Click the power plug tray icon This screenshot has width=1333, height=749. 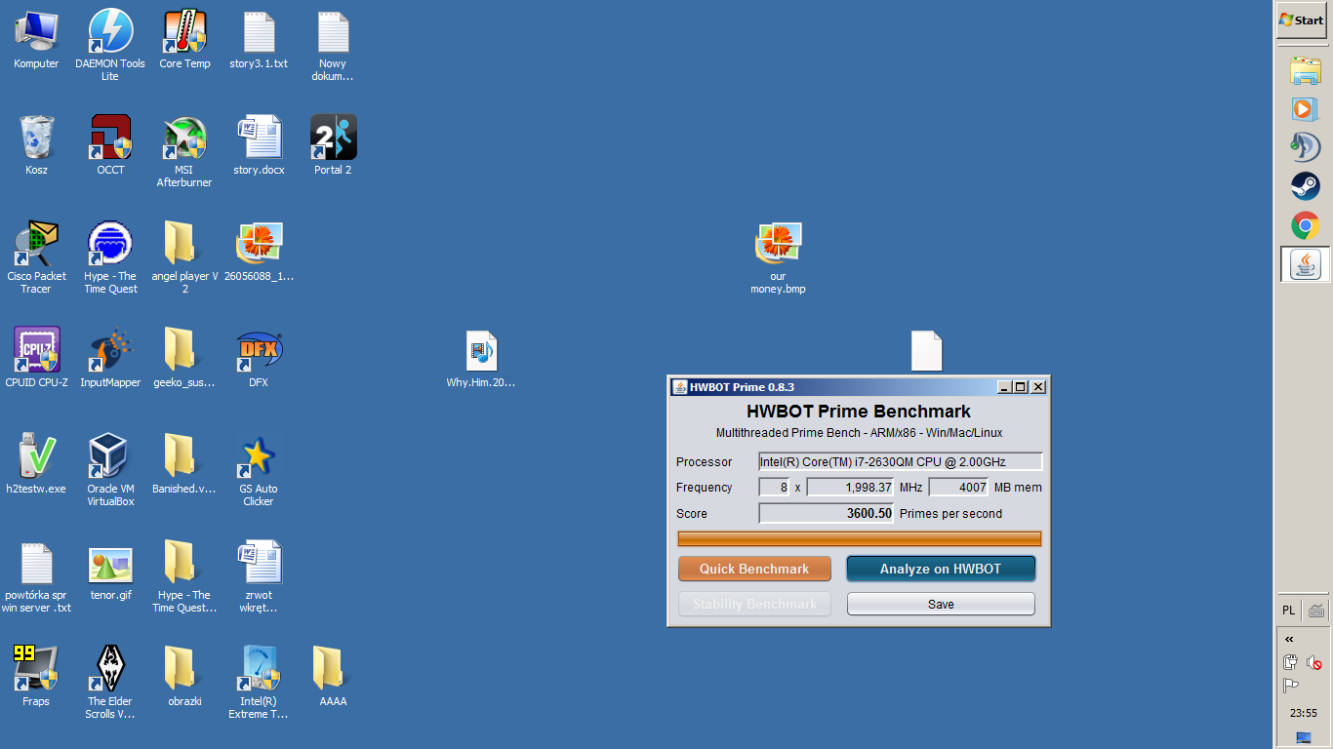pyautogui.click(x=1290, y=662)
